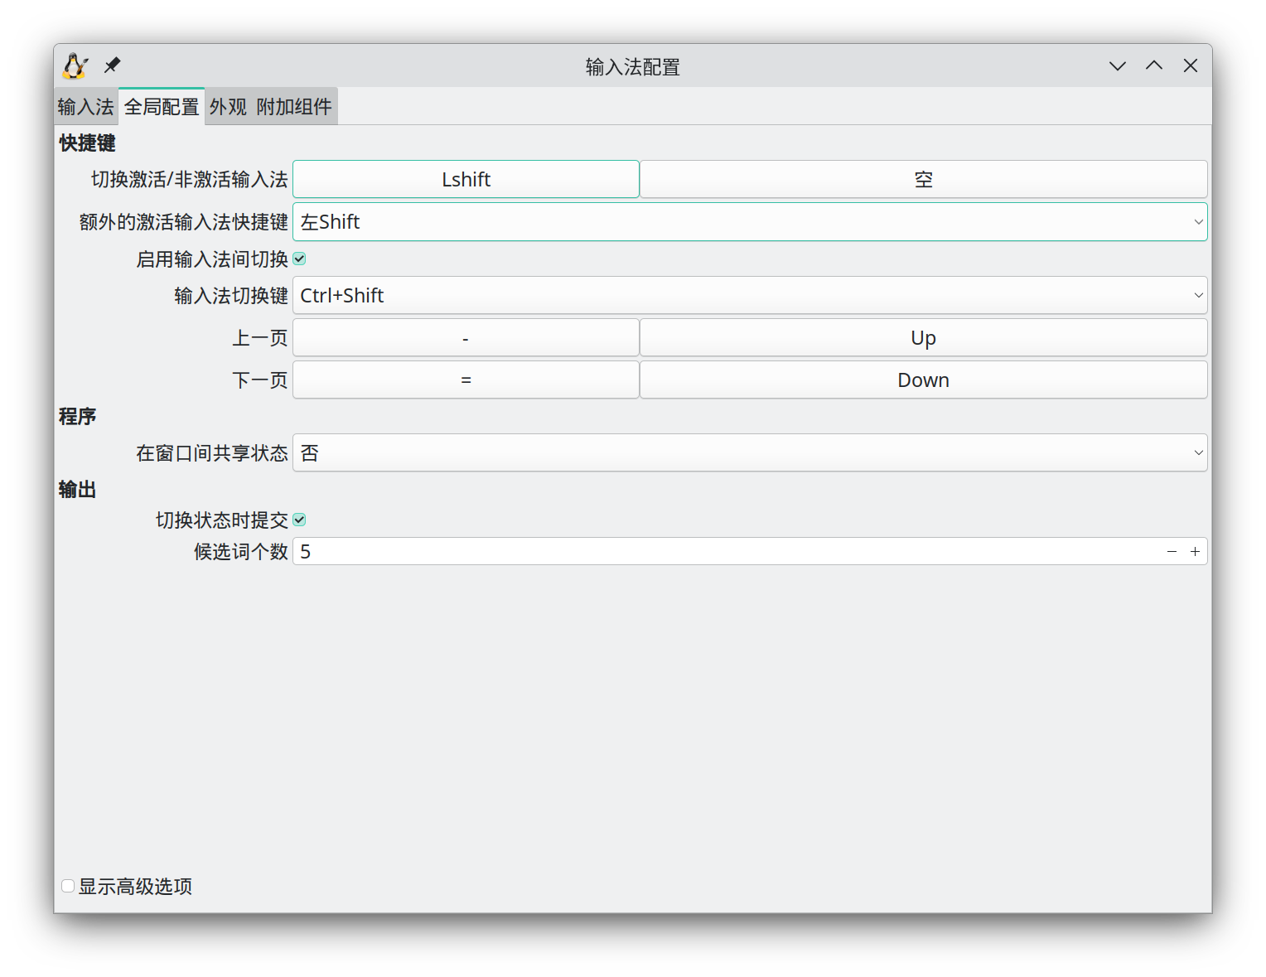Expand 输入法切换键 Ctrl+Shift dropdown
Screen dimensions: 1266x977
(749, 296)
